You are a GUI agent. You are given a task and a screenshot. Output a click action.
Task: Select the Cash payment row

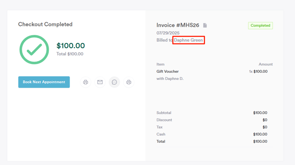(x=212, y=134)
